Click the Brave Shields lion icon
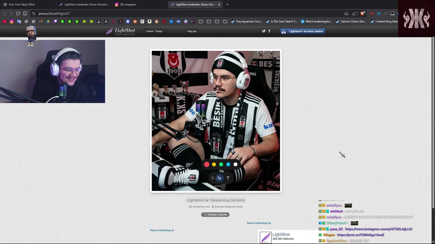 coord(362,14)
